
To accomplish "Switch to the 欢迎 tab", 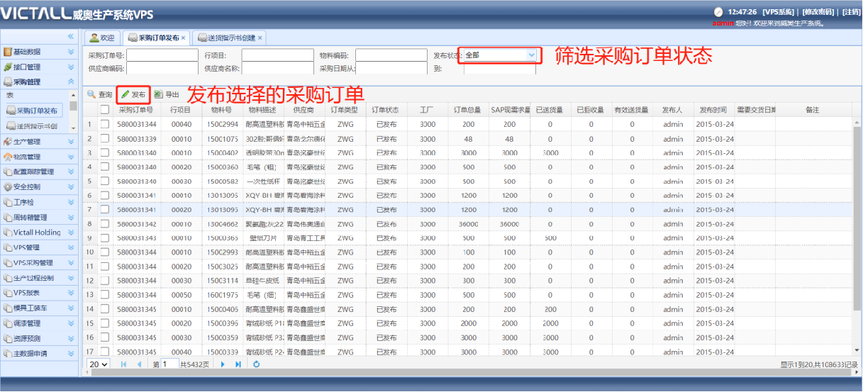I will 101,38.
